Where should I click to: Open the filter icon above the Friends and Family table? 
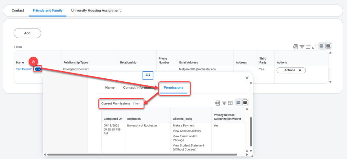[302, 47]
